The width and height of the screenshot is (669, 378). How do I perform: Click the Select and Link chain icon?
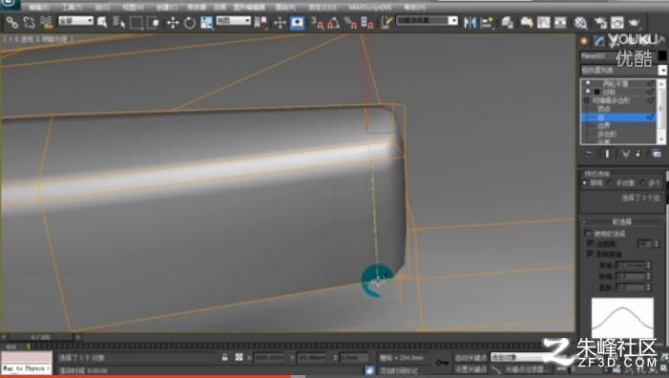click(x=12, y=22)
